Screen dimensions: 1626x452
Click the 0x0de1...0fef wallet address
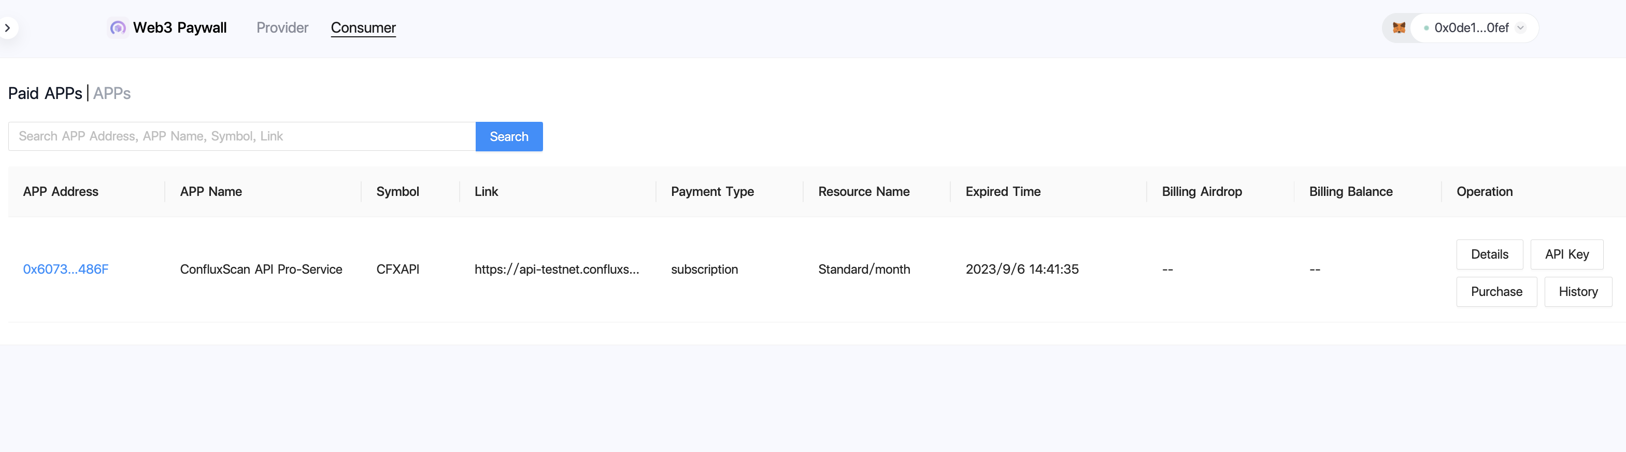point(1471,28)
